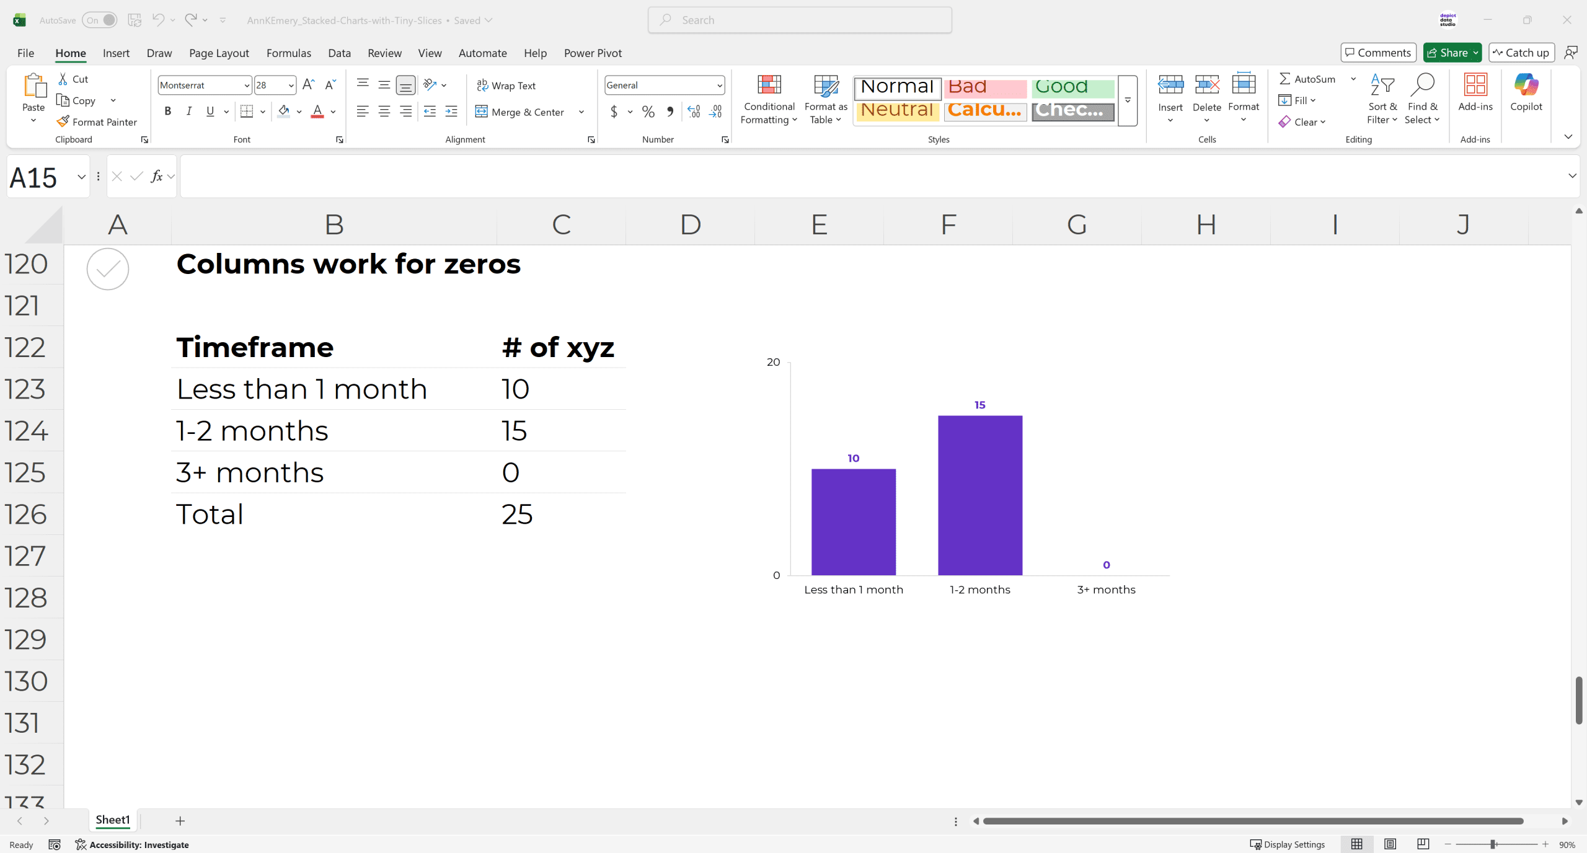
Task: Open the Page Layout ribbon tab
Action: [219, 53]
